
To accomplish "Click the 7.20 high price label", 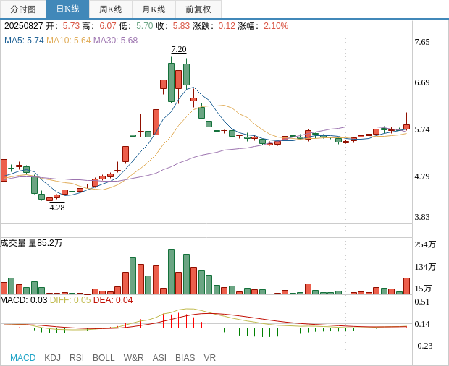I will (179, 49).
